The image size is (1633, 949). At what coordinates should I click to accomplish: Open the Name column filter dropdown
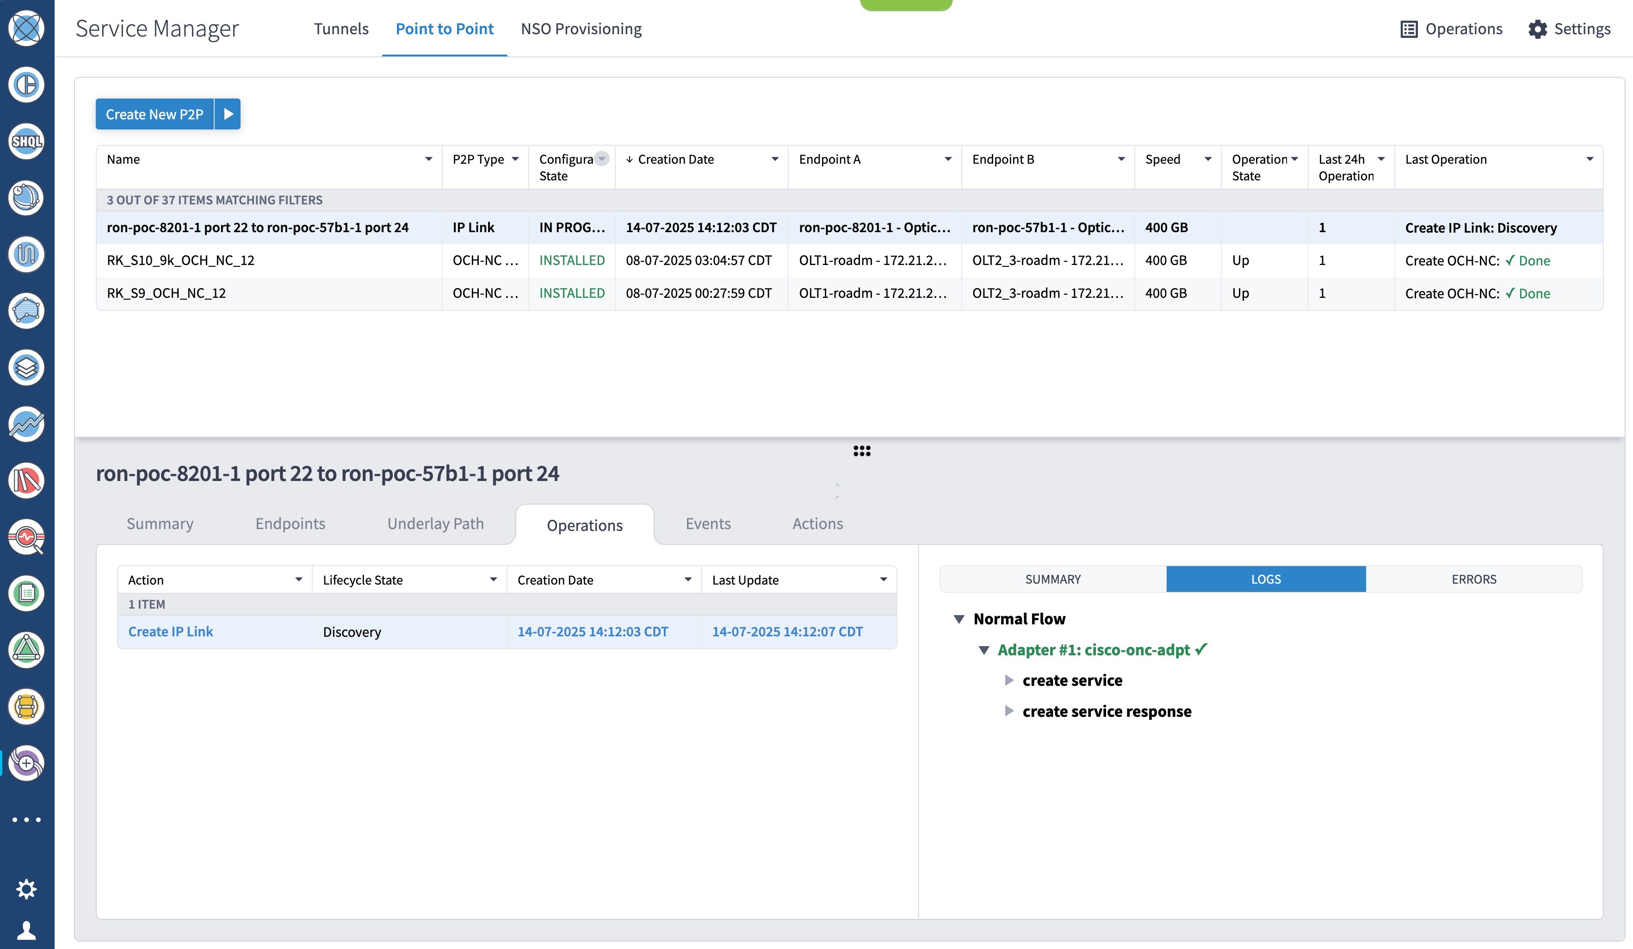click(428, 160)
